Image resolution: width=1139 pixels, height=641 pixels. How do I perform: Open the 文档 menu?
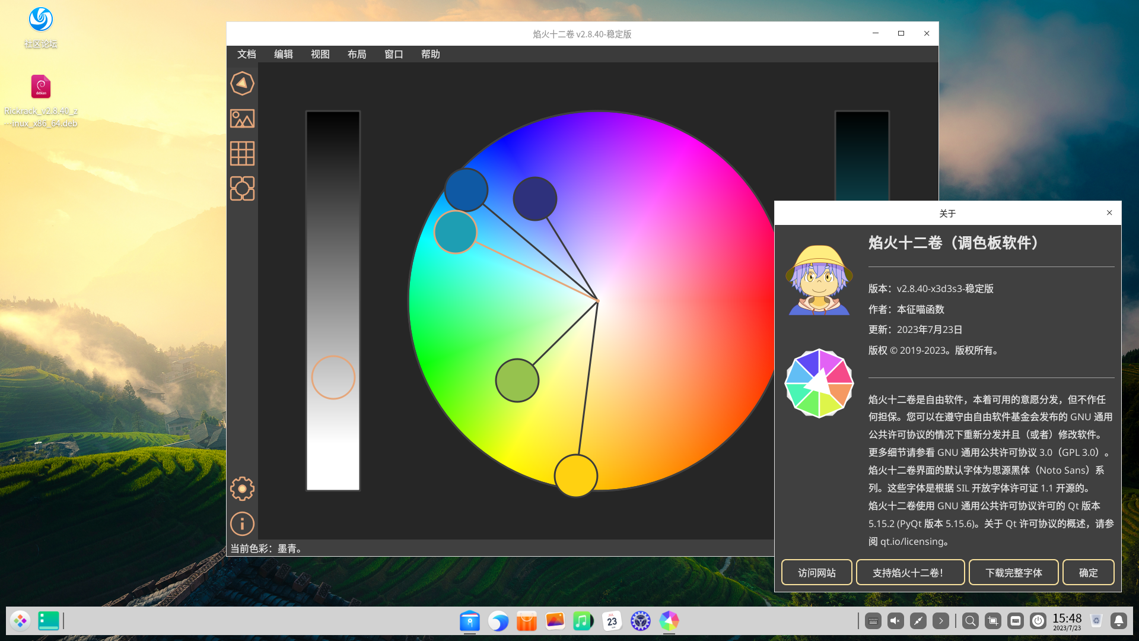(x=247, y=54)
